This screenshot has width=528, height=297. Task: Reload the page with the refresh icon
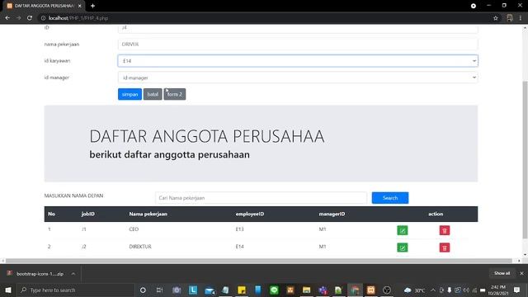point(30,18)
